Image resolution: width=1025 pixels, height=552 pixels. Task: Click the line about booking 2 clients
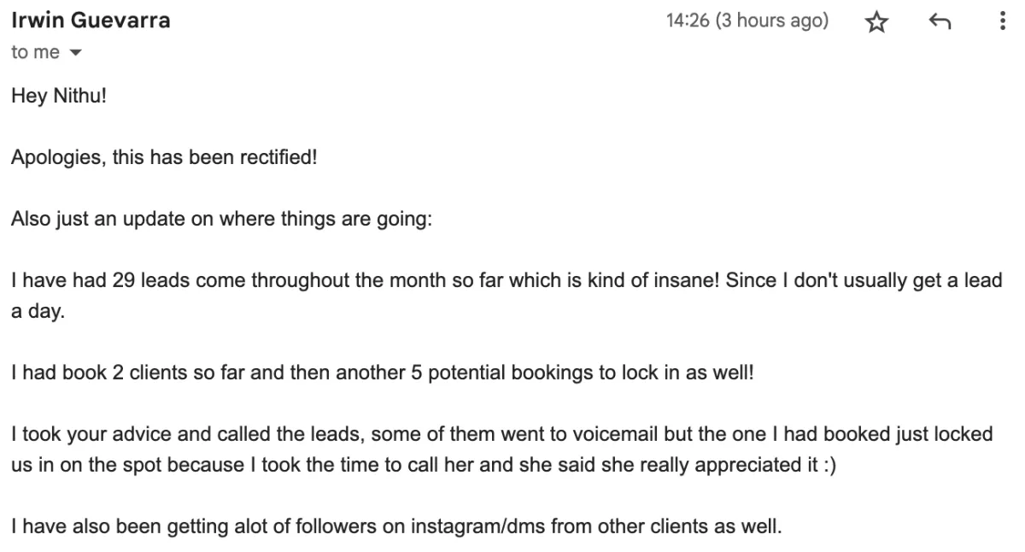point(383,373)
